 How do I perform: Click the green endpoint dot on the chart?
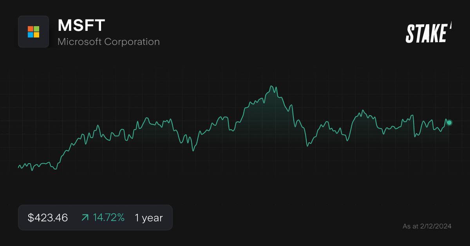pyautogui.click(x=449, y=123)
